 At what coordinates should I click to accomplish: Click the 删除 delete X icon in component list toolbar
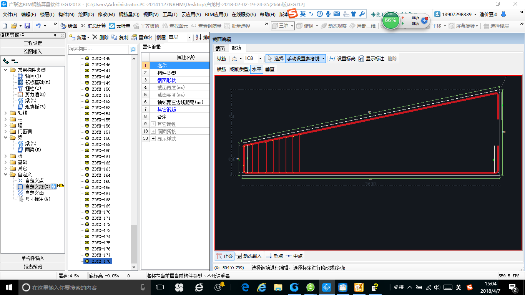coord(95,37)
